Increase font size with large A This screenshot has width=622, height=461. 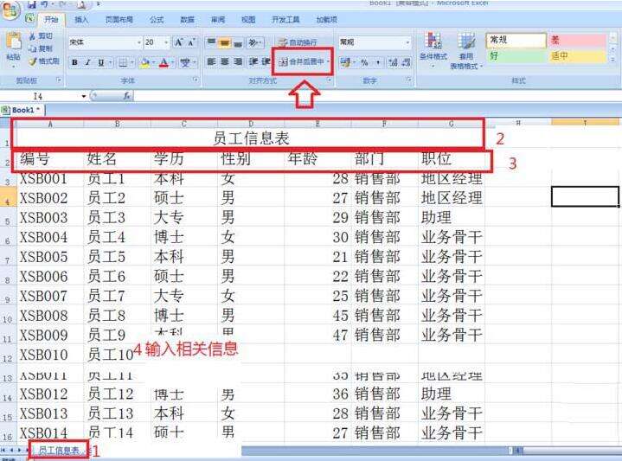[178, 42]
